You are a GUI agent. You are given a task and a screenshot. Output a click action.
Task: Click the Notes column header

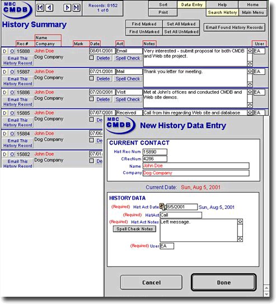149,44
